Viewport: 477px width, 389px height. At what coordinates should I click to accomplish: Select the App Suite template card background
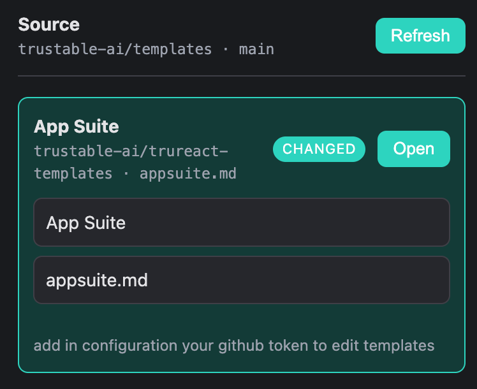(x=242, y=319)
